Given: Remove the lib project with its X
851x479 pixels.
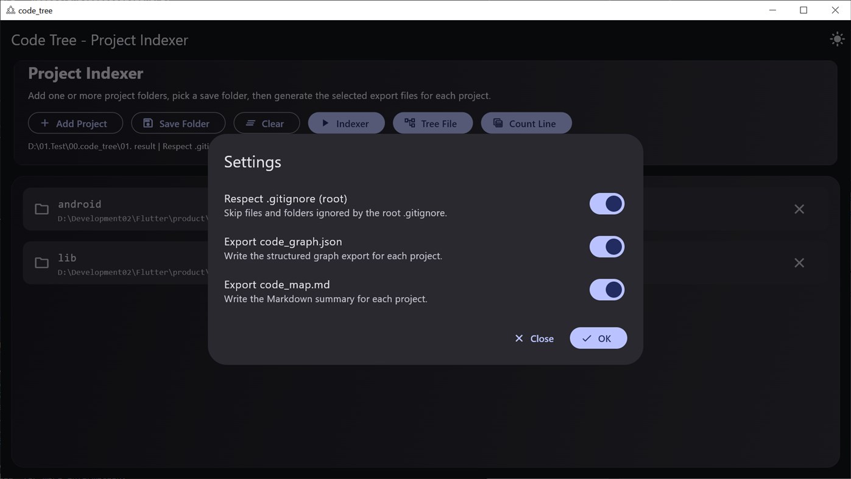Looking at the screenshot, I should (799, 263).
